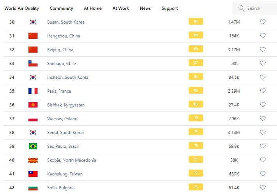Open the Support menu item
Viewport: 277px width, 194px height.
(x=169, y=8)
